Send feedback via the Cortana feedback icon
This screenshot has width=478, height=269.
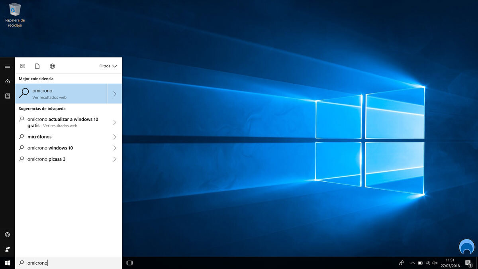pyautogui.click(x=7, y=249)
